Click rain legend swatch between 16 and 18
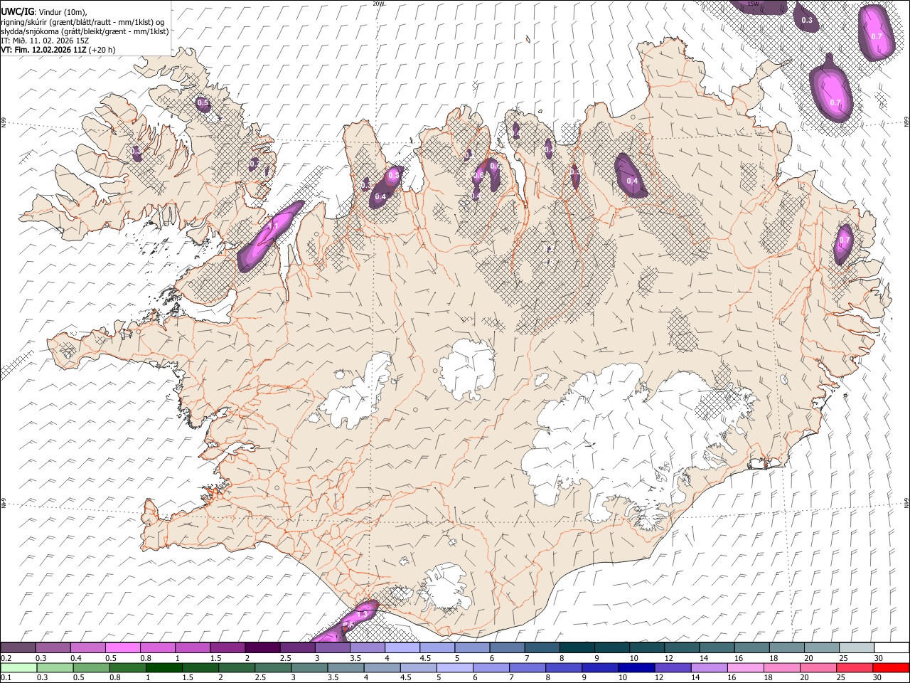The image size is (910, 683). (x=747, y=667)
